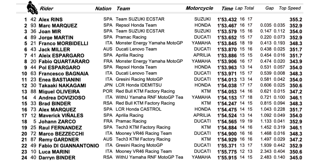Select Fabio QUARTARARO row name
The width and height of the screenshot is (310, 165).
coord(64,62)
